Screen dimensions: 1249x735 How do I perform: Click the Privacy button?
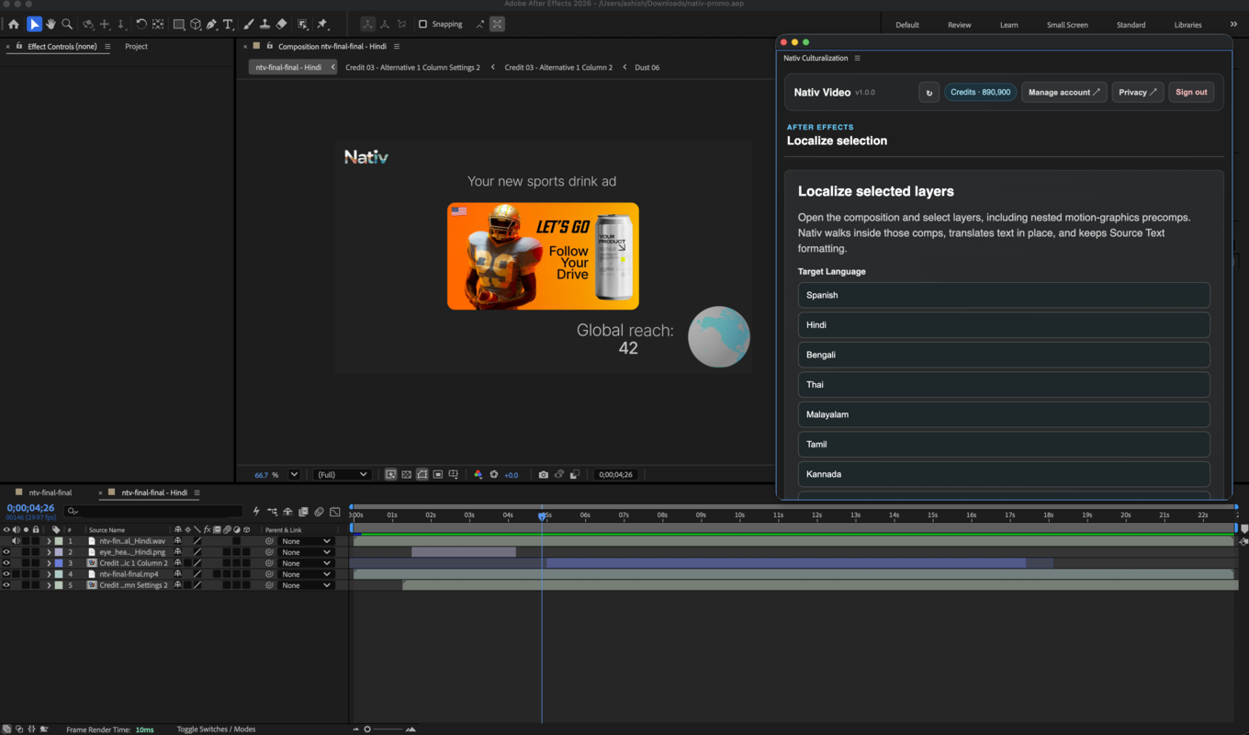point(1138,92)
